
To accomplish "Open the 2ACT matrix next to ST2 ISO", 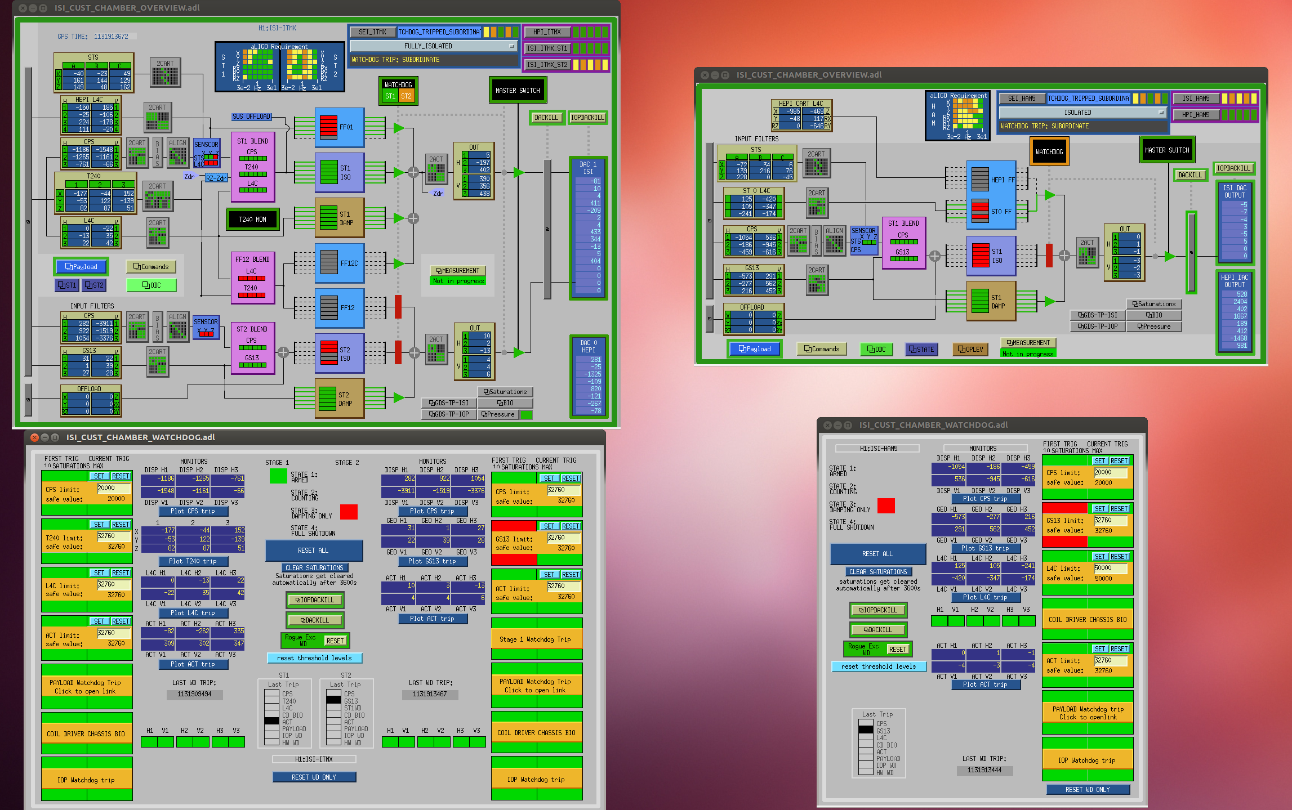I will click(436, 350).
